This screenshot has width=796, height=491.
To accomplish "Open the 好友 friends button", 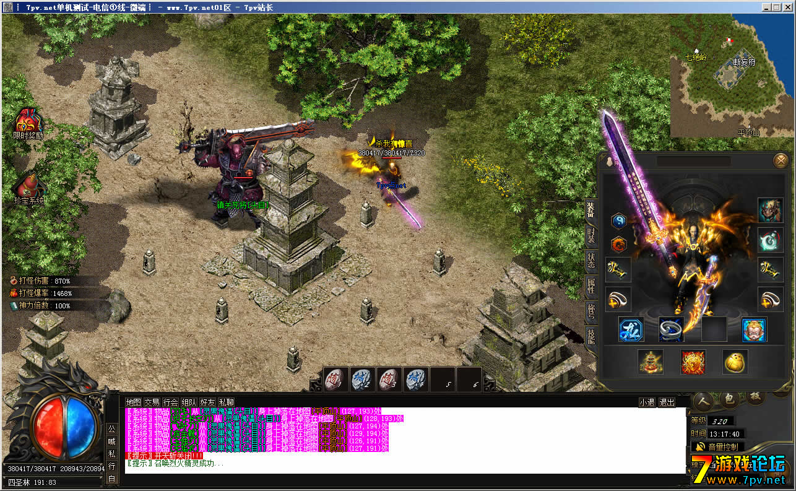I will (x=208, y=402).
